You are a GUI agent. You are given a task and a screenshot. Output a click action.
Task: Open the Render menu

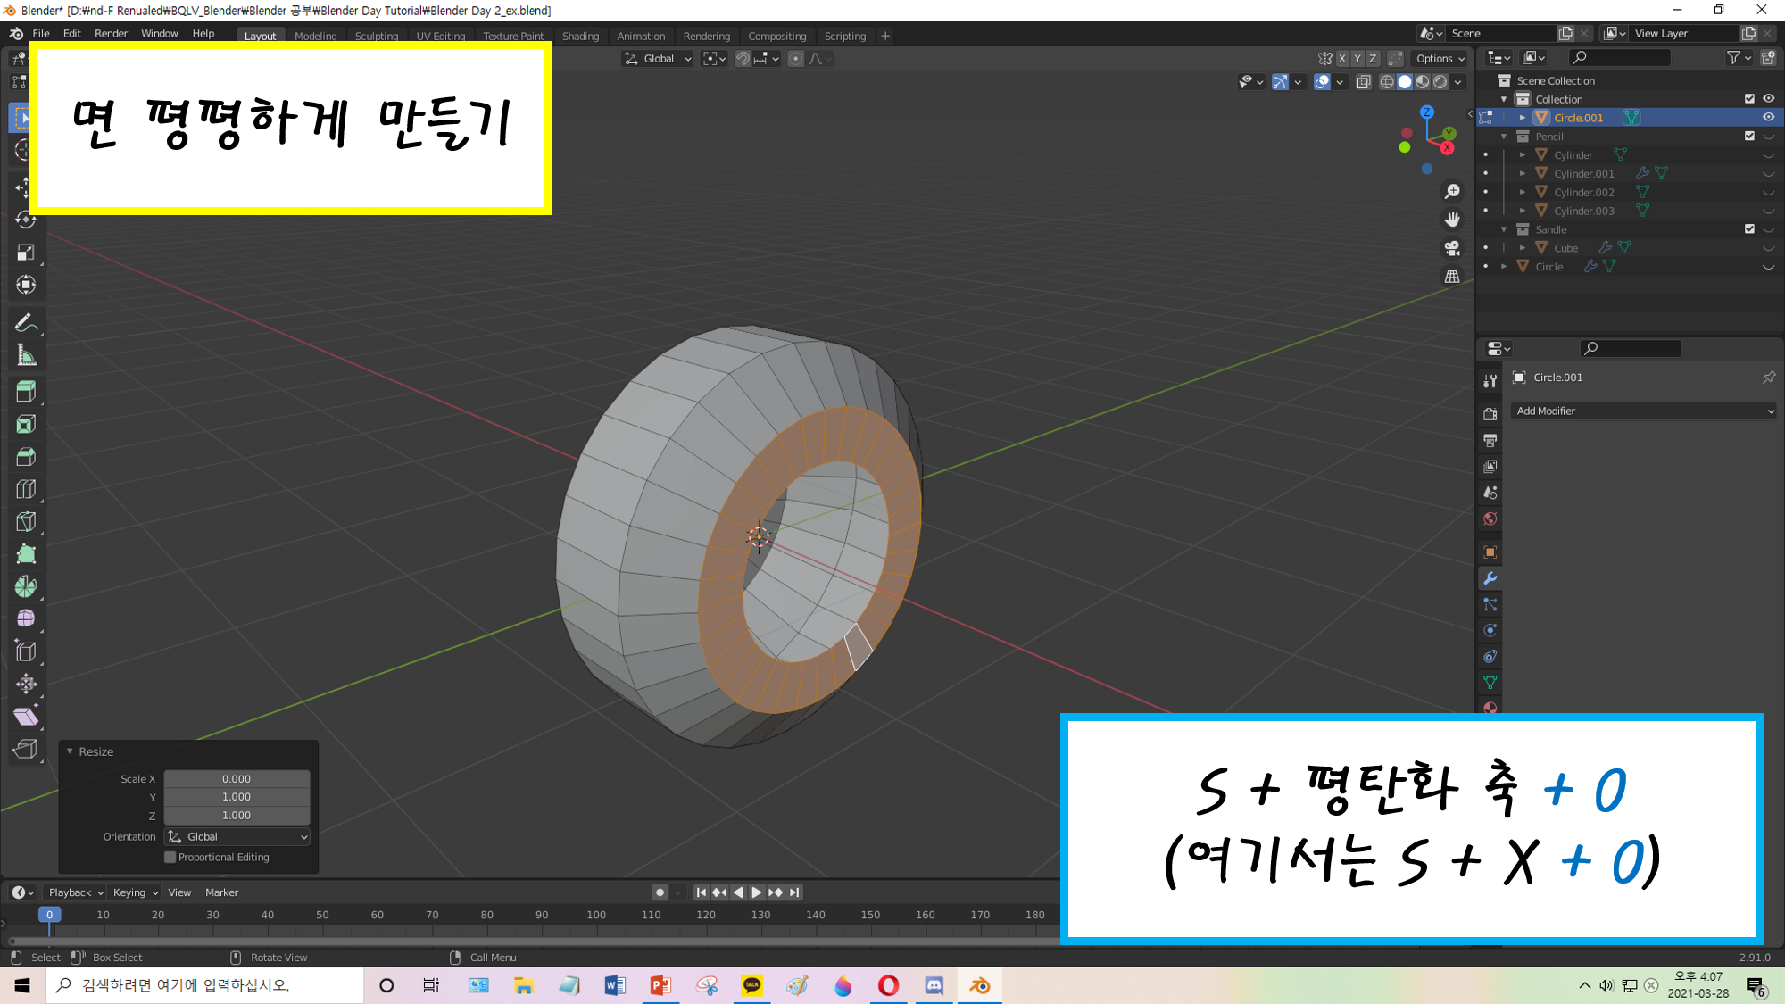click(x=111, y=33)
